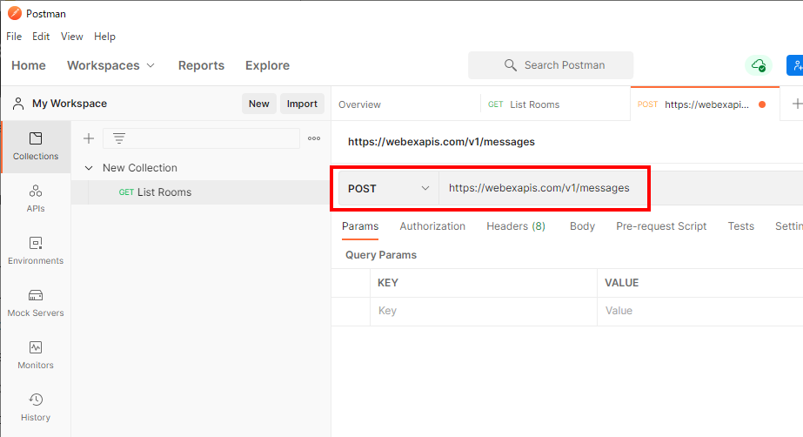The height and width of the screenshot is (437, 803).
Task: Go to the Home page
Action: [x=29, y=65]
